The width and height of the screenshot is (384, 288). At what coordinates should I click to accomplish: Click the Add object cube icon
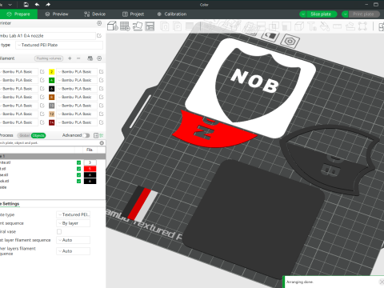click(113, 26)
